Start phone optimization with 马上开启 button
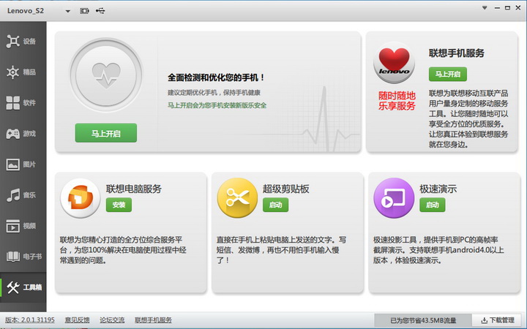Viewport: 527px width, 329px height. tap(106, 133)
